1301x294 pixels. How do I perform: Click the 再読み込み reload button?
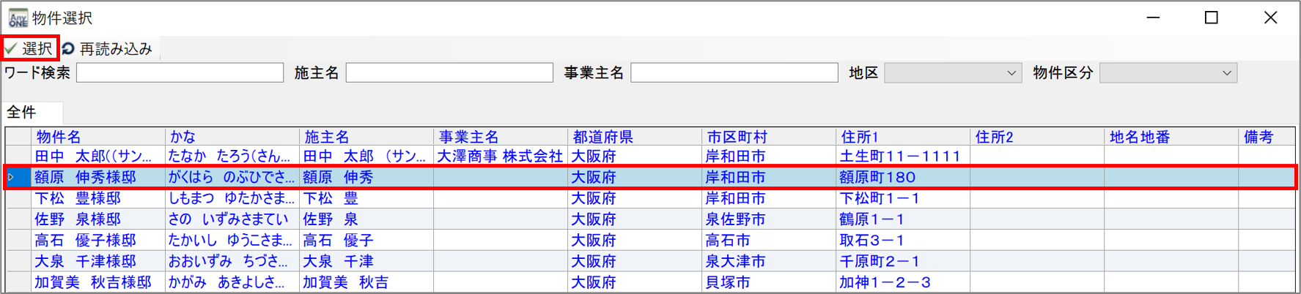coord(107,49)
